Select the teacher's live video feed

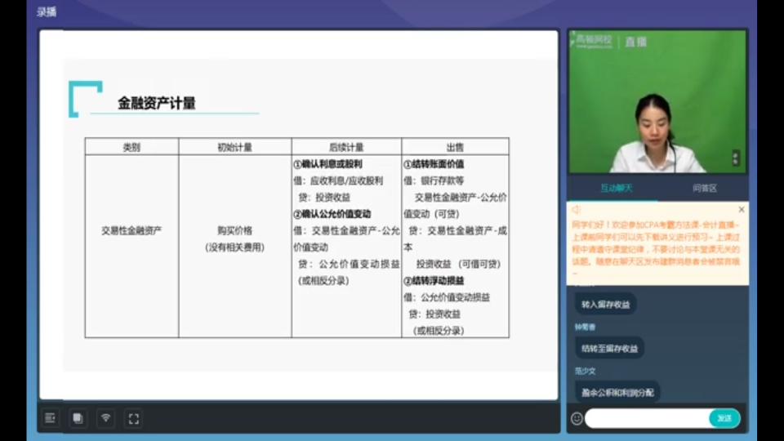[x=657, y=102]
